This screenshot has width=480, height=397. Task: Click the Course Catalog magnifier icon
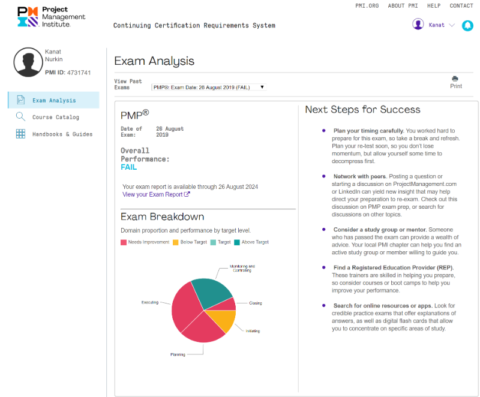click(x=20, y=117)
